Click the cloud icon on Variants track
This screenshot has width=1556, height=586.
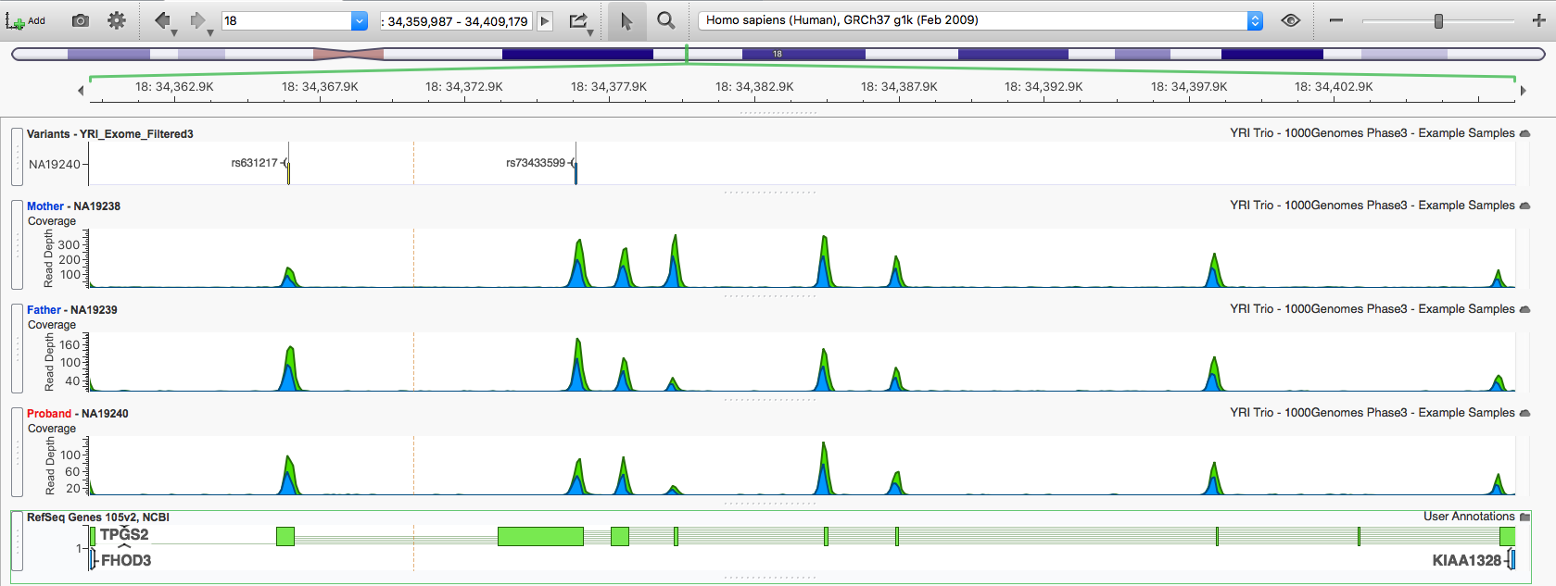(x=1524, y=133)
